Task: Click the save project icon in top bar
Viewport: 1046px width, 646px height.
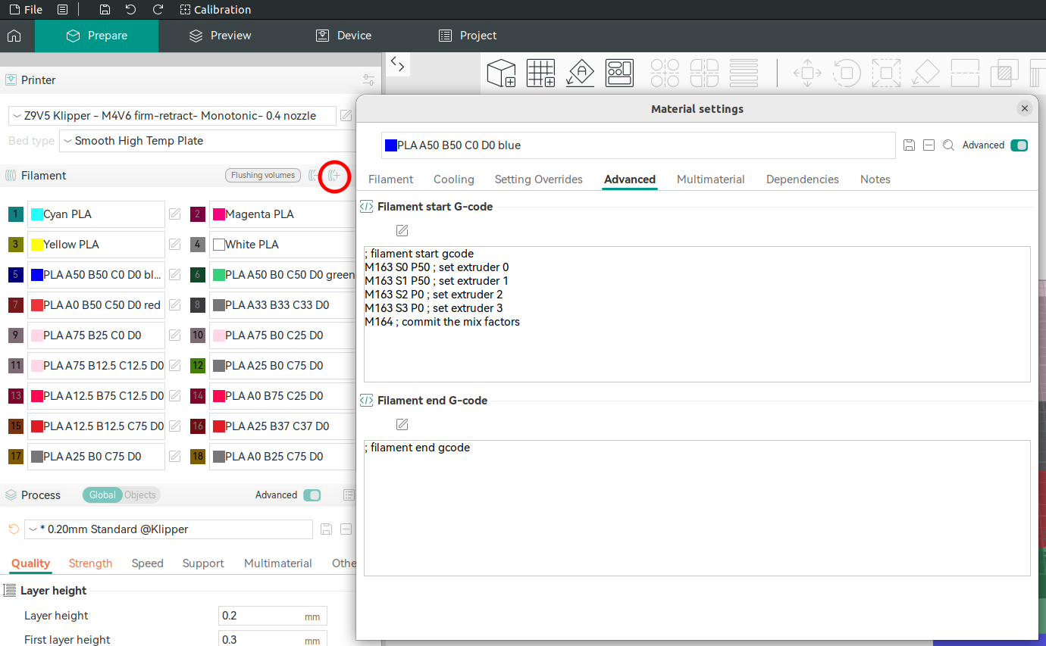Action: [x=105, y=10]
